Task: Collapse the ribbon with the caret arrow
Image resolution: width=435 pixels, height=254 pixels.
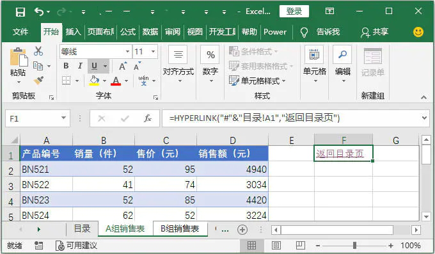Action: click(423, 97)
